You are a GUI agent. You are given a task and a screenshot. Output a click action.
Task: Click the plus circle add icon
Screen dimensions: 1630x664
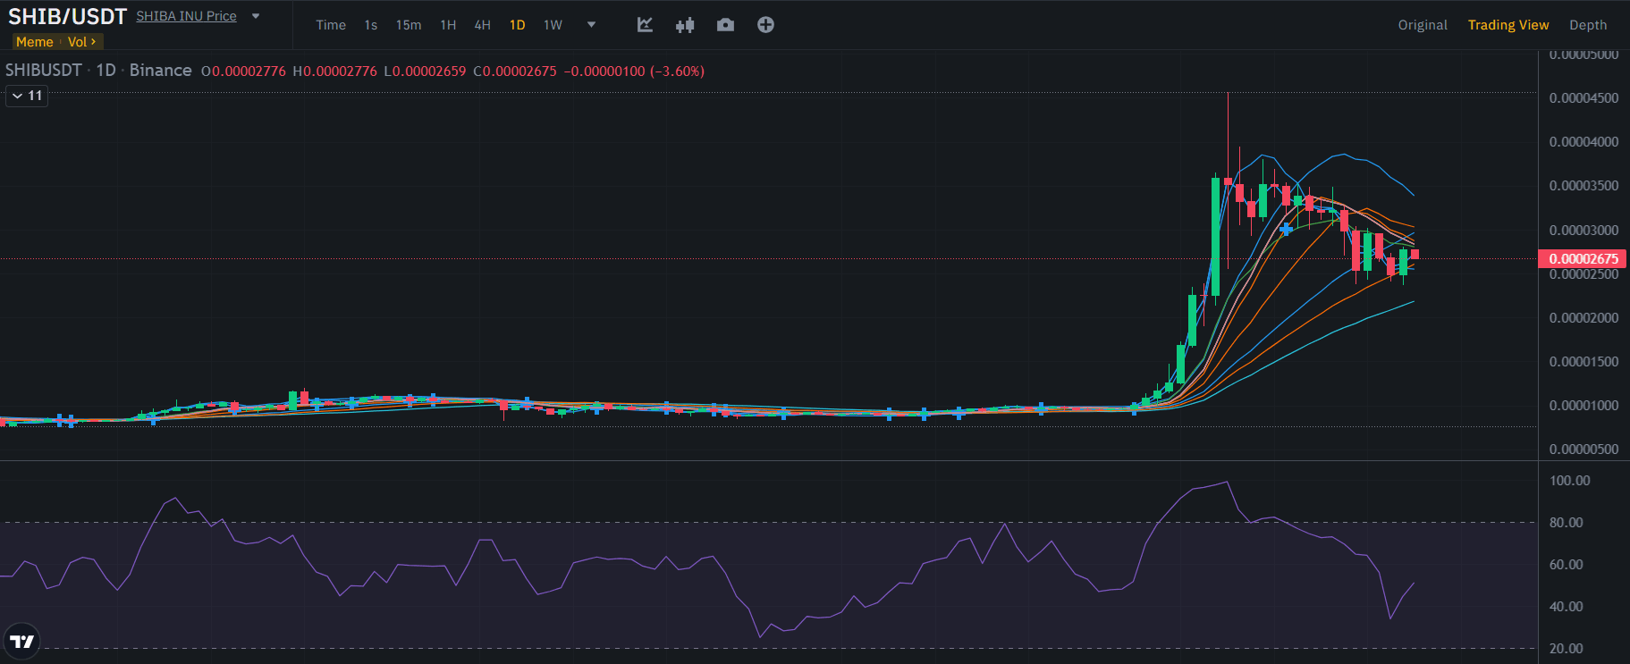click(x=765, y=25)
